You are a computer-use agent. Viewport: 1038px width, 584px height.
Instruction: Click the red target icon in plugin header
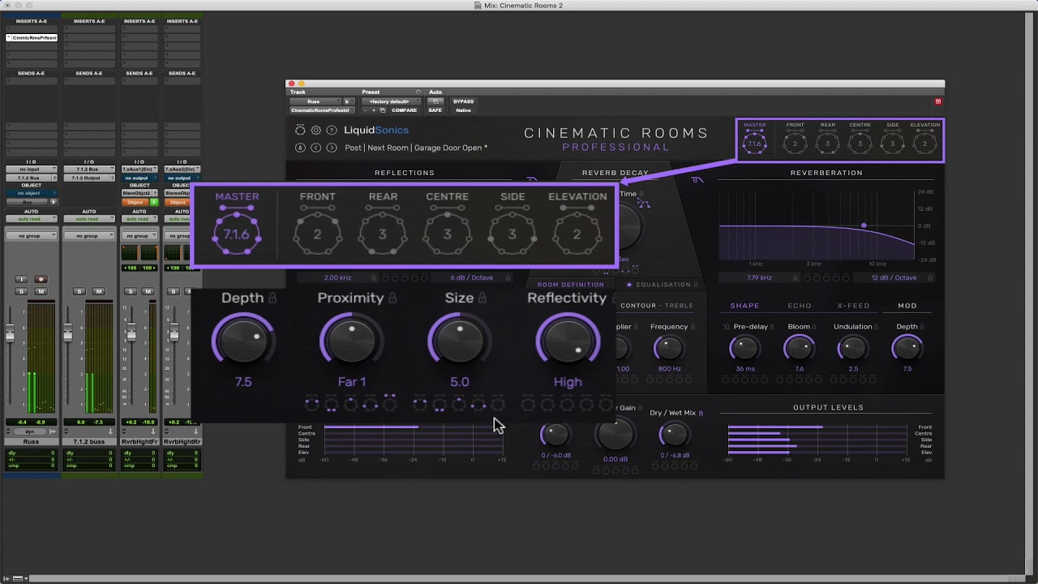938,101
